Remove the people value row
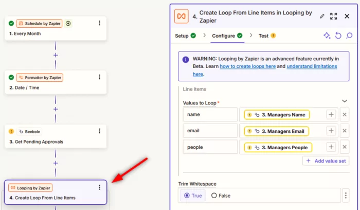The height and width of the screenshot is (210, 360). pyautogui.click(x=345, y=147)
